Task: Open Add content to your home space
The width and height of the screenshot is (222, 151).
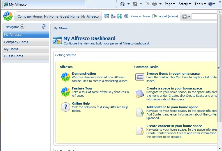Action: pyautogui.click(x=172, y=107)
